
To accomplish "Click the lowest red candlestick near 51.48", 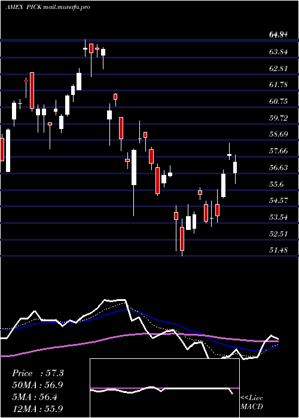I will click(x=182, y=239).
